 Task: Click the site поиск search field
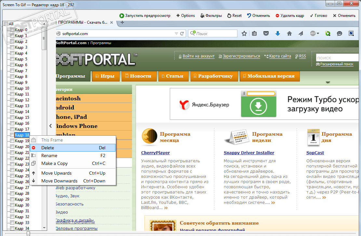[337, 58]
